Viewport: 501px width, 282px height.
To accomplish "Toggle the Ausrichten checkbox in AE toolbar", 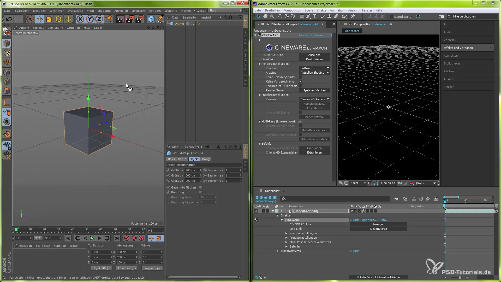I will [391, 17].
